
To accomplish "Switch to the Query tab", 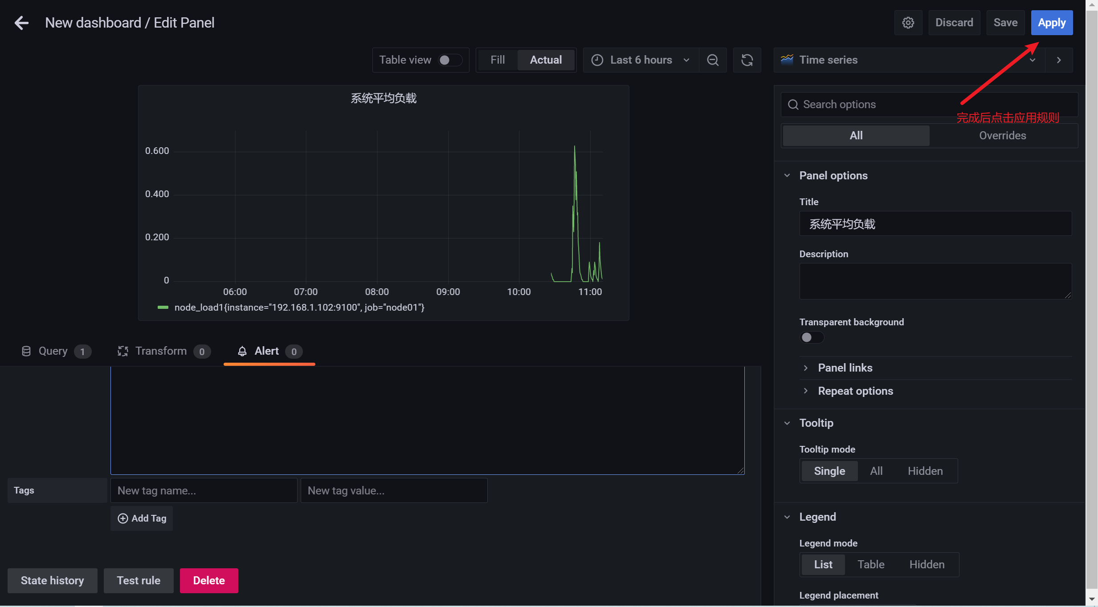I will [56, 351].
